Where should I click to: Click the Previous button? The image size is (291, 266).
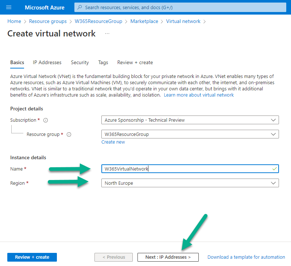pyautogui.click(x=113, y=257)
